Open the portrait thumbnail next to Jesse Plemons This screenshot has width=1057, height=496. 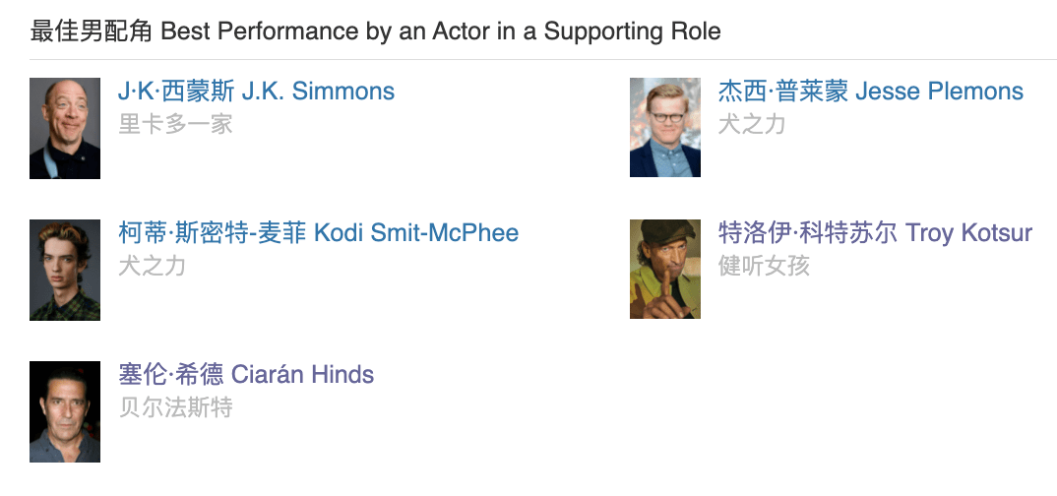click(665, 128)
